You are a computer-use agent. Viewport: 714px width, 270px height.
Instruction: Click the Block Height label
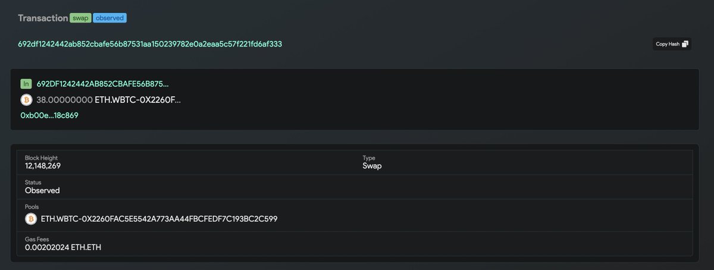pyautogui.click(x=41, y=158)
